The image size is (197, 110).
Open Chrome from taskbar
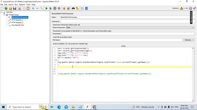coord(94,107)
